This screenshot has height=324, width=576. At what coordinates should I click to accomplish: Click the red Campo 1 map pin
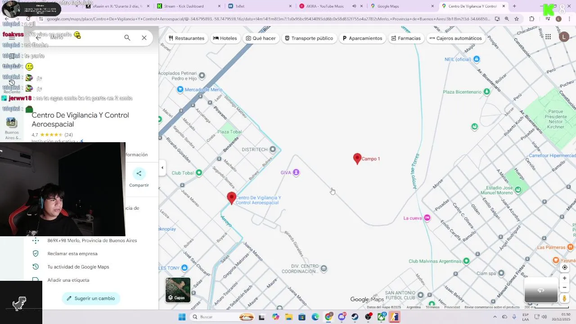point(357,159)
